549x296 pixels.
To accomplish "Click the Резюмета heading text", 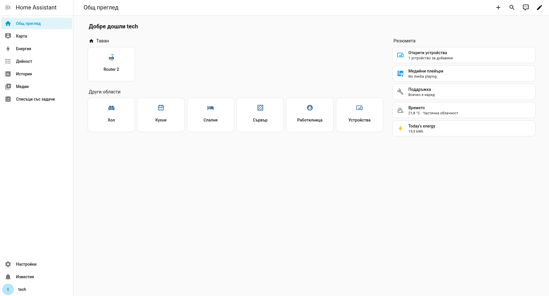I will coord(404,41).
